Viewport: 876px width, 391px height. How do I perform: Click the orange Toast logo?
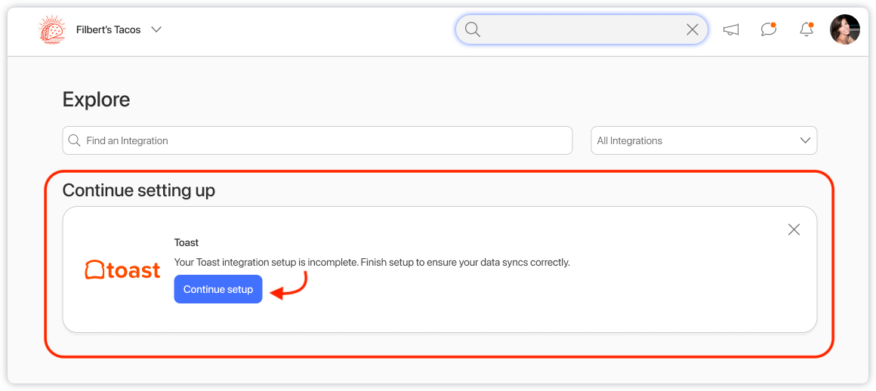pyautogui.click(x=122, y=270)
